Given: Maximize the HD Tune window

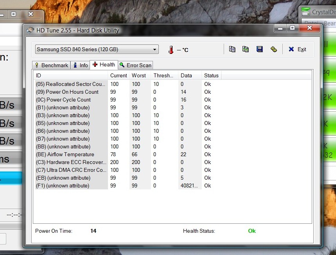Looking at the screenshot, I should tap(293, 28).
